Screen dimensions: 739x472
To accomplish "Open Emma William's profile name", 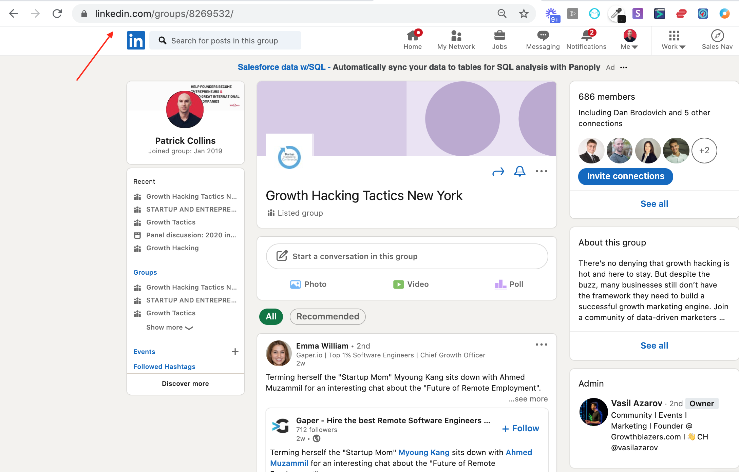I will (322, 346).
